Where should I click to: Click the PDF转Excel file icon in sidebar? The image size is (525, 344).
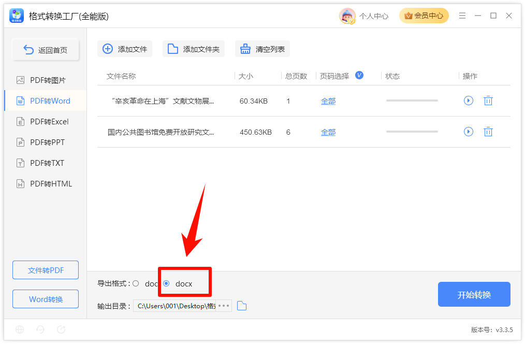(x=20, y=122)
